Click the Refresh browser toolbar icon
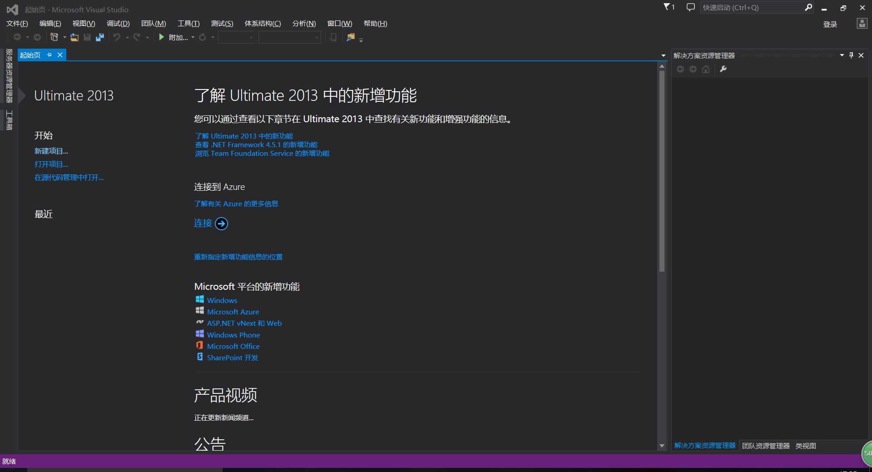This screenshot has width=872, height=472. coord(203,37)
